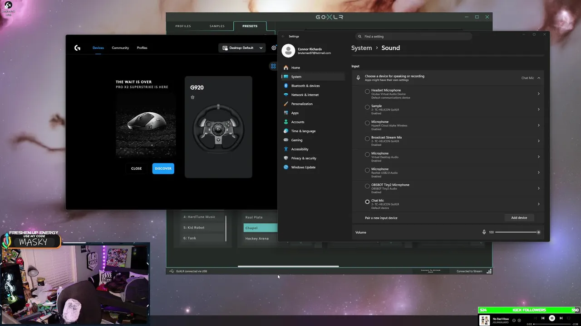Viewport: 581px width, 326px height.
Task: Open HyperX microphone properties chevron
Action: tap(539, 125)
